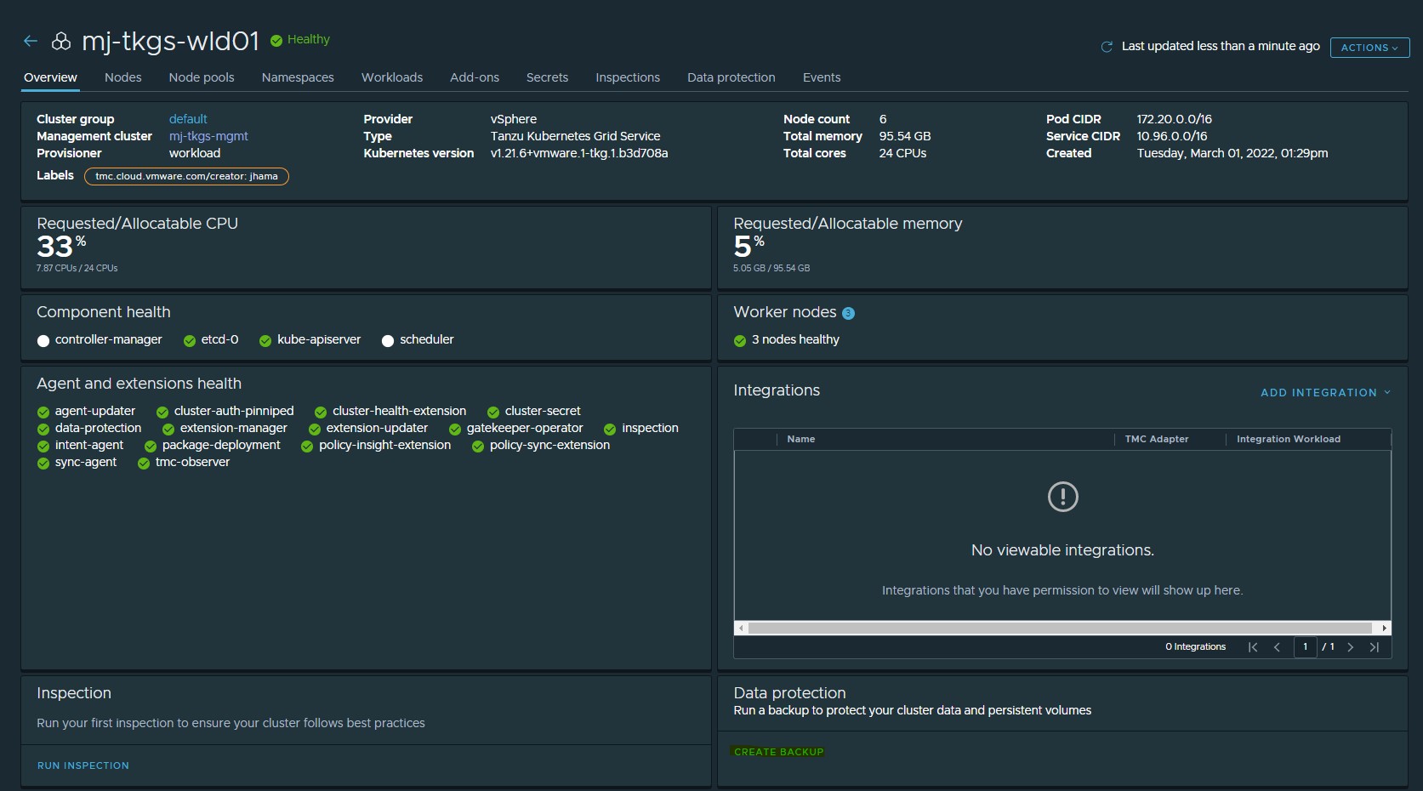Click the Pod CIDR value 172.20.0.0/16
Screen dimensions: 1423x791
point(1175,119)
